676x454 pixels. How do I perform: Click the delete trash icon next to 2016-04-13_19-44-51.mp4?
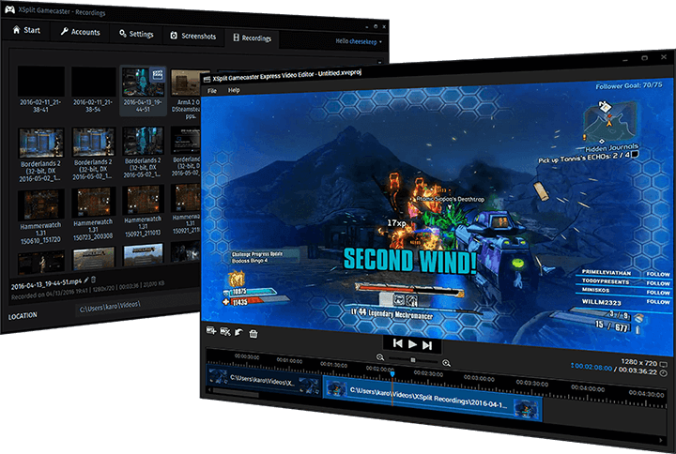[94, 280]
